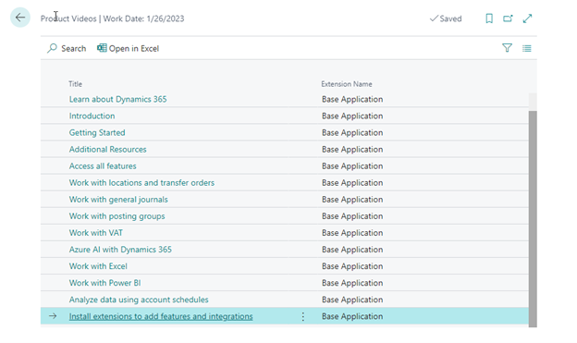Open Work with locations and transfer orders
This screenshot has width=577, height=343.
click(x=141, y=183)
